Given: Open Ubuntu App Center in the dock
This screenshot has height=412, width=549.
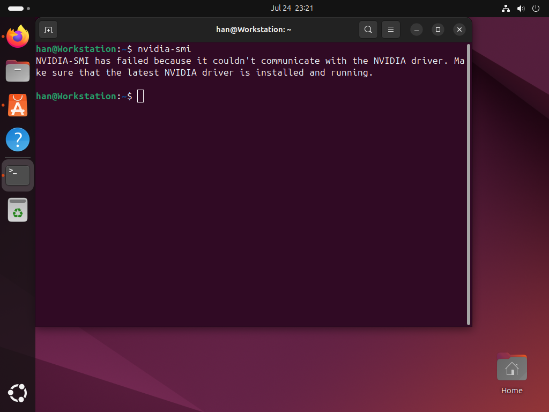Looking at the screenshot, I should pyautogui.click(x=18, y=105).
